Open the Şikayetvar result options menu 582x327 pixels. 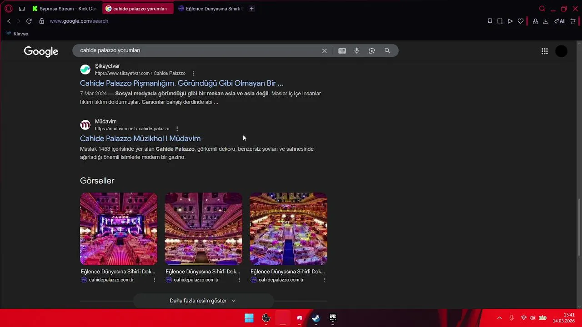tap(193, 73)
